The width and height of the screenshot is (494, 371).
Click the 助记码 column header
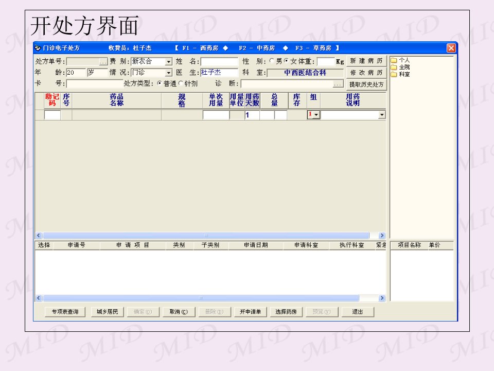[52, 100]
